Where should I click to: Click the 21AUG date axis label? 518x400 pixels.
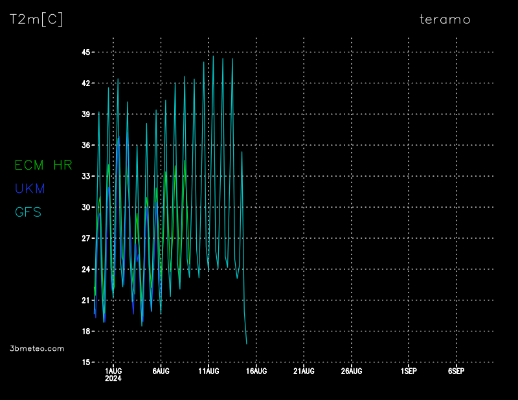pos(304,371)
